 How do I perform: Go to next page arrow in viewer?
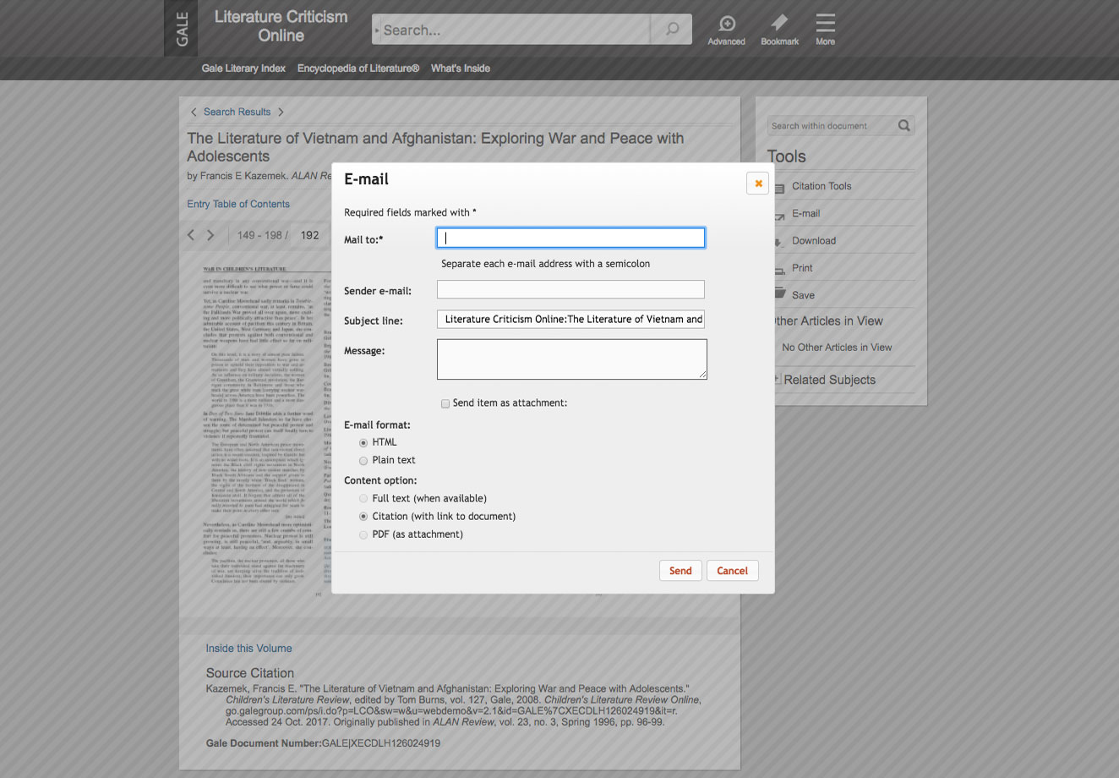pos(210,235)
